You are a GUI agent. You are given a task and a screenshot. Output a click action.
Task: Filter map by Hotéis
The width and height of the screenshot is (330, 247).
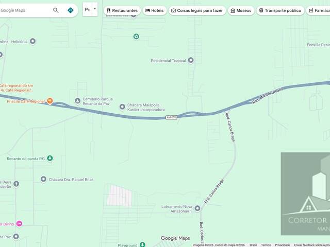point(154,10)
